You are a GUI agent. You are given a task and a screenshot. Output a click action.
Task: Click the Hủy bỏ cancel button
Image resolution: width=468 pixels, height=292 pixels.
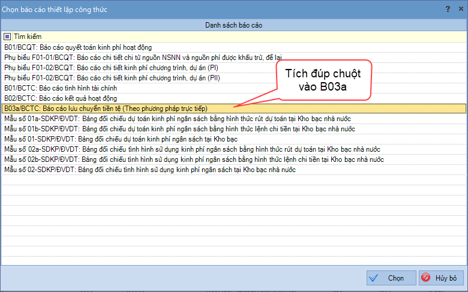tap(440, 278)
